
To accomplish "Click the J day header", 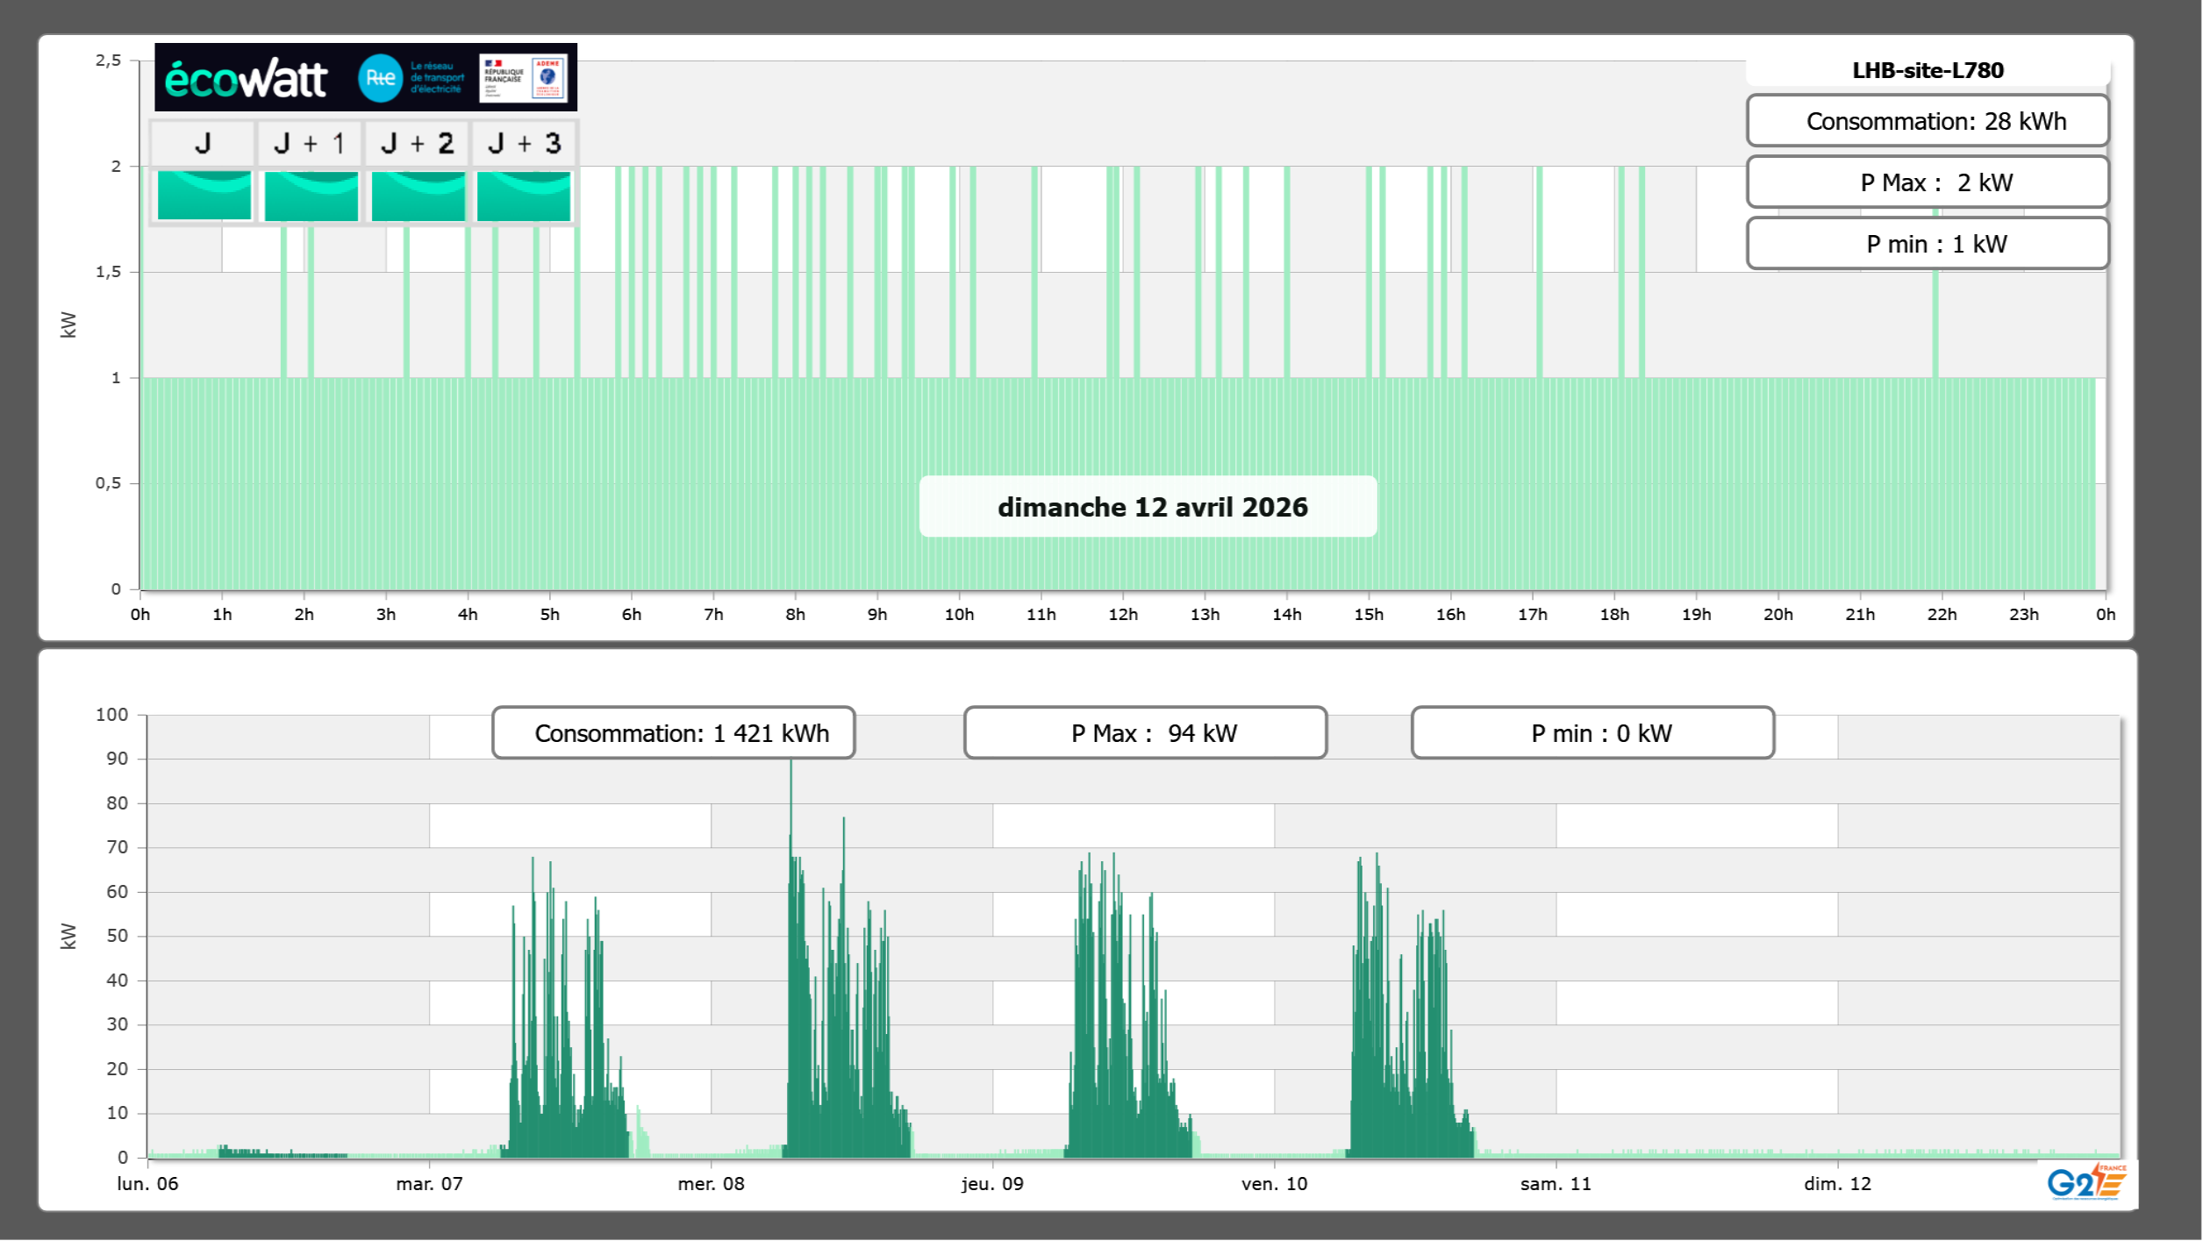I will point(203,143).
